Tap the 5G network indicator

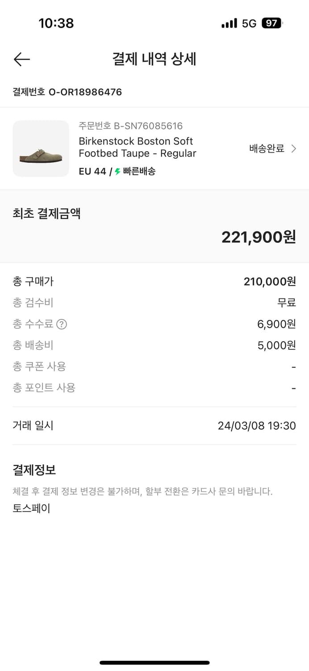(248, 23)
